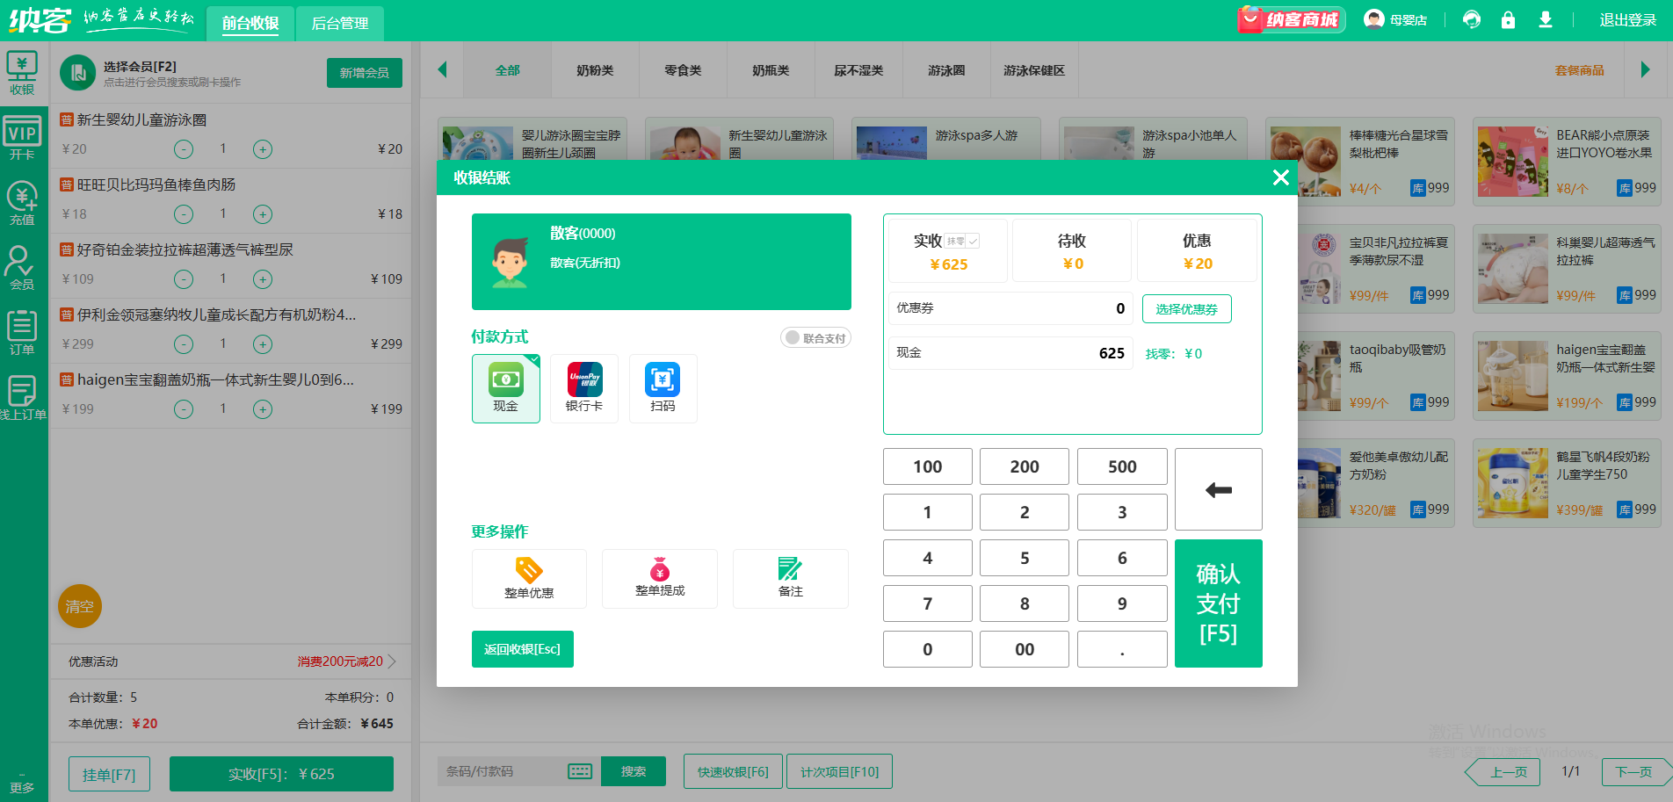Click the 确认支付[F5] payment button

(x=1218, y=603)
